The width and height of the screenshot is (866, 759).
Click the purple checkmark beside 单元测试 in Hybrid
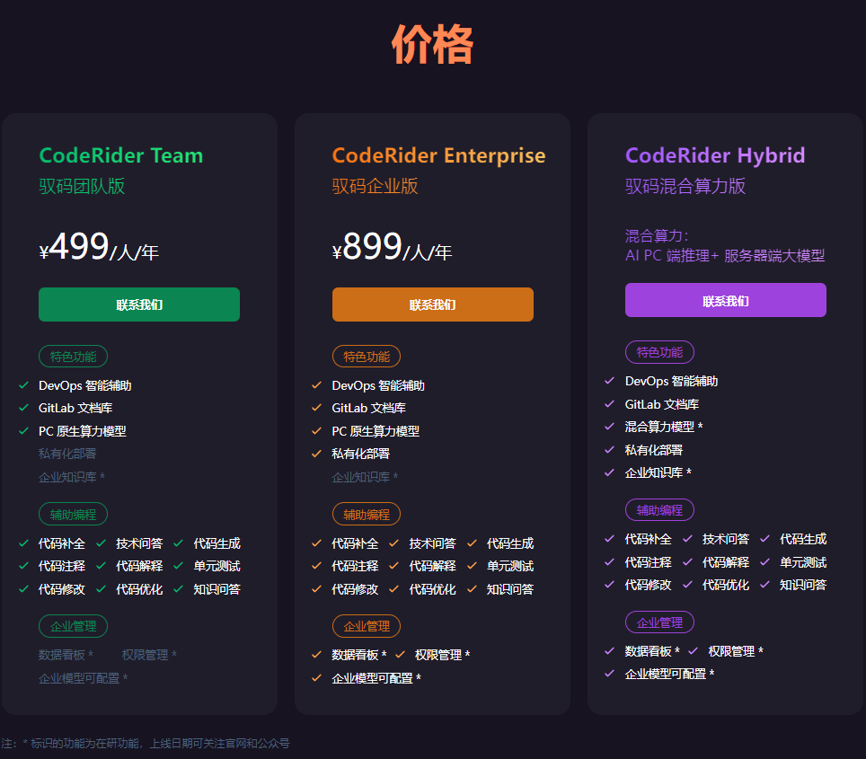click(764, 561)
